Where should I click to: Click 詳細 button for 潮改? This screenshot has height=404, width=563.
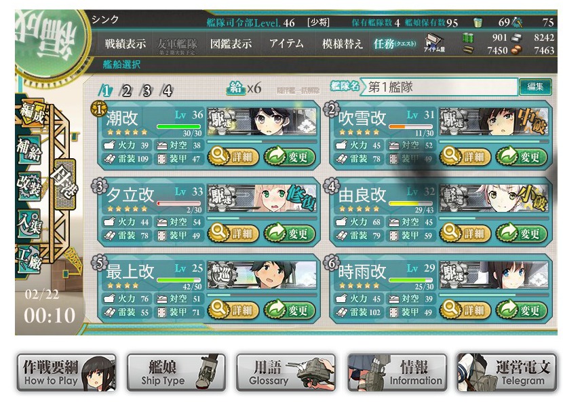point(233,156)
